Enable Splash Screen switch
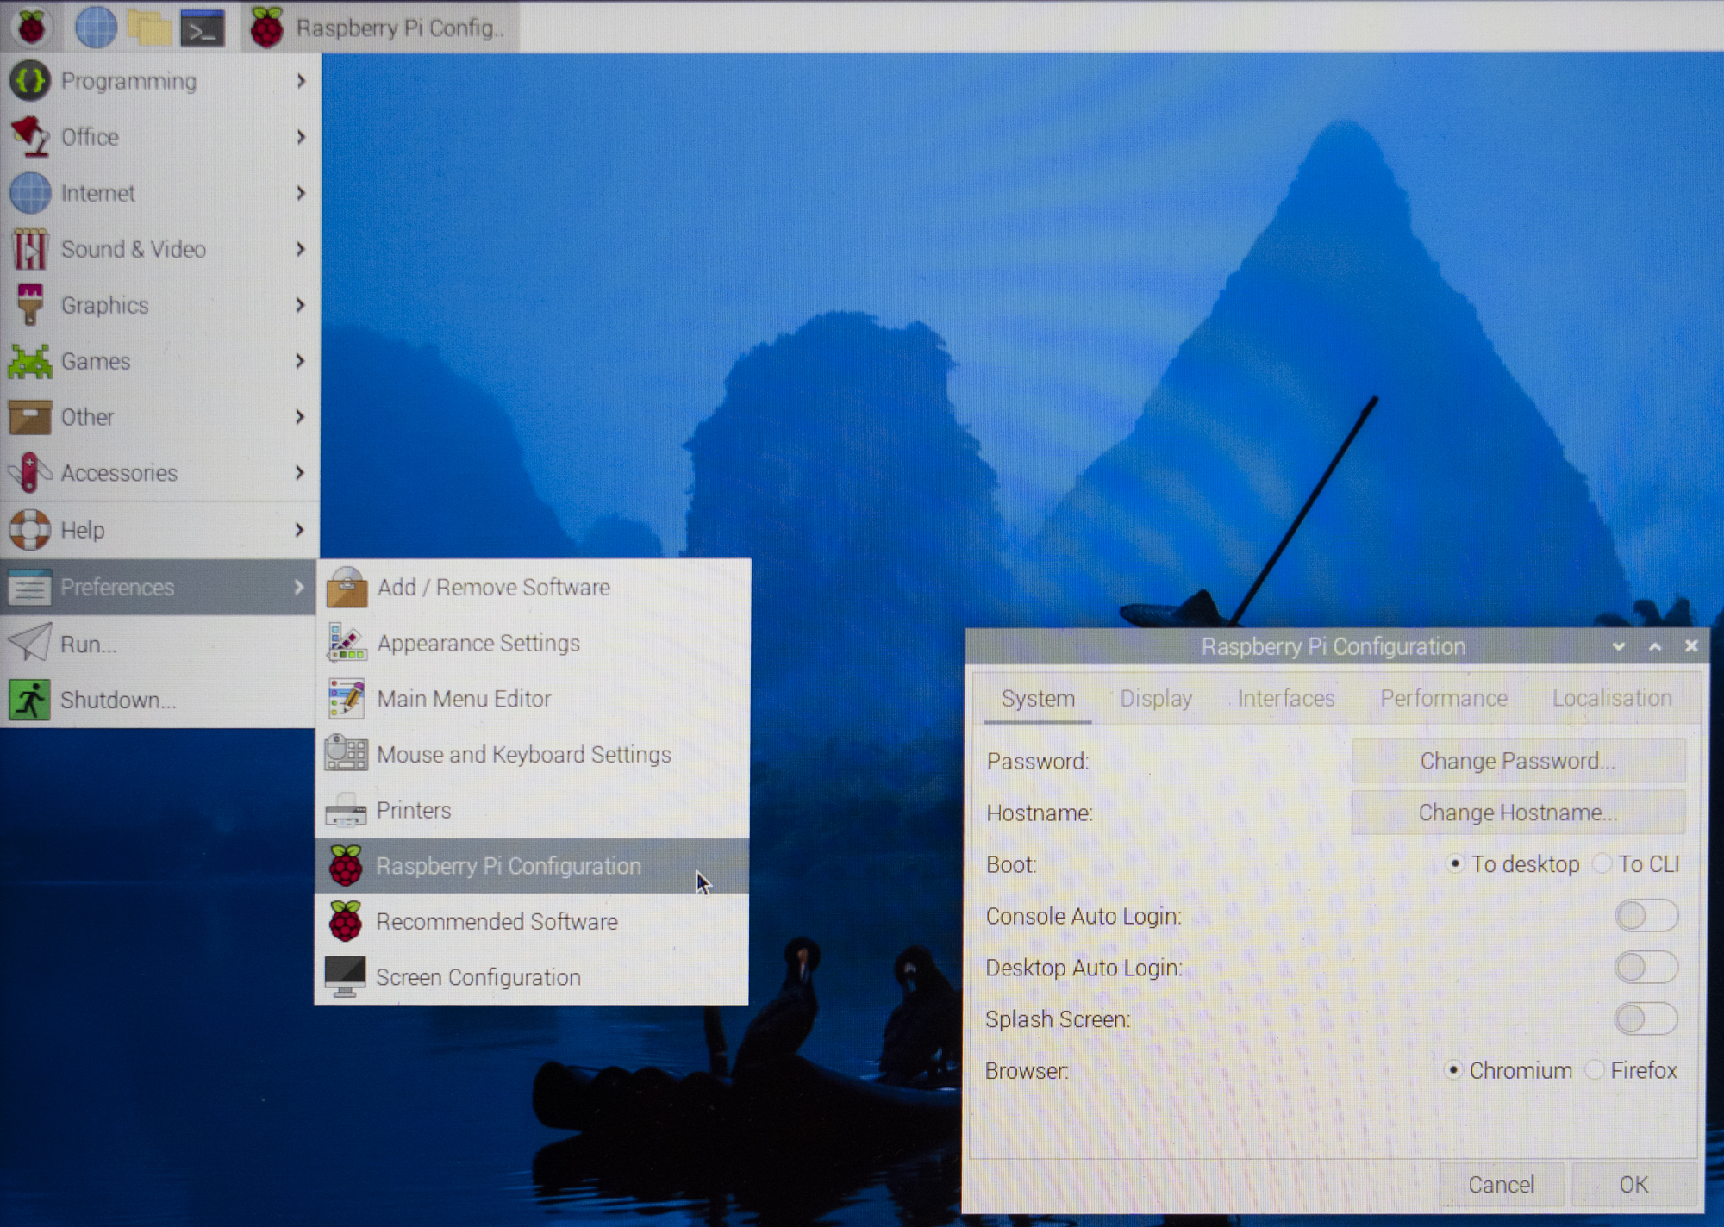 point(1645,1019)
